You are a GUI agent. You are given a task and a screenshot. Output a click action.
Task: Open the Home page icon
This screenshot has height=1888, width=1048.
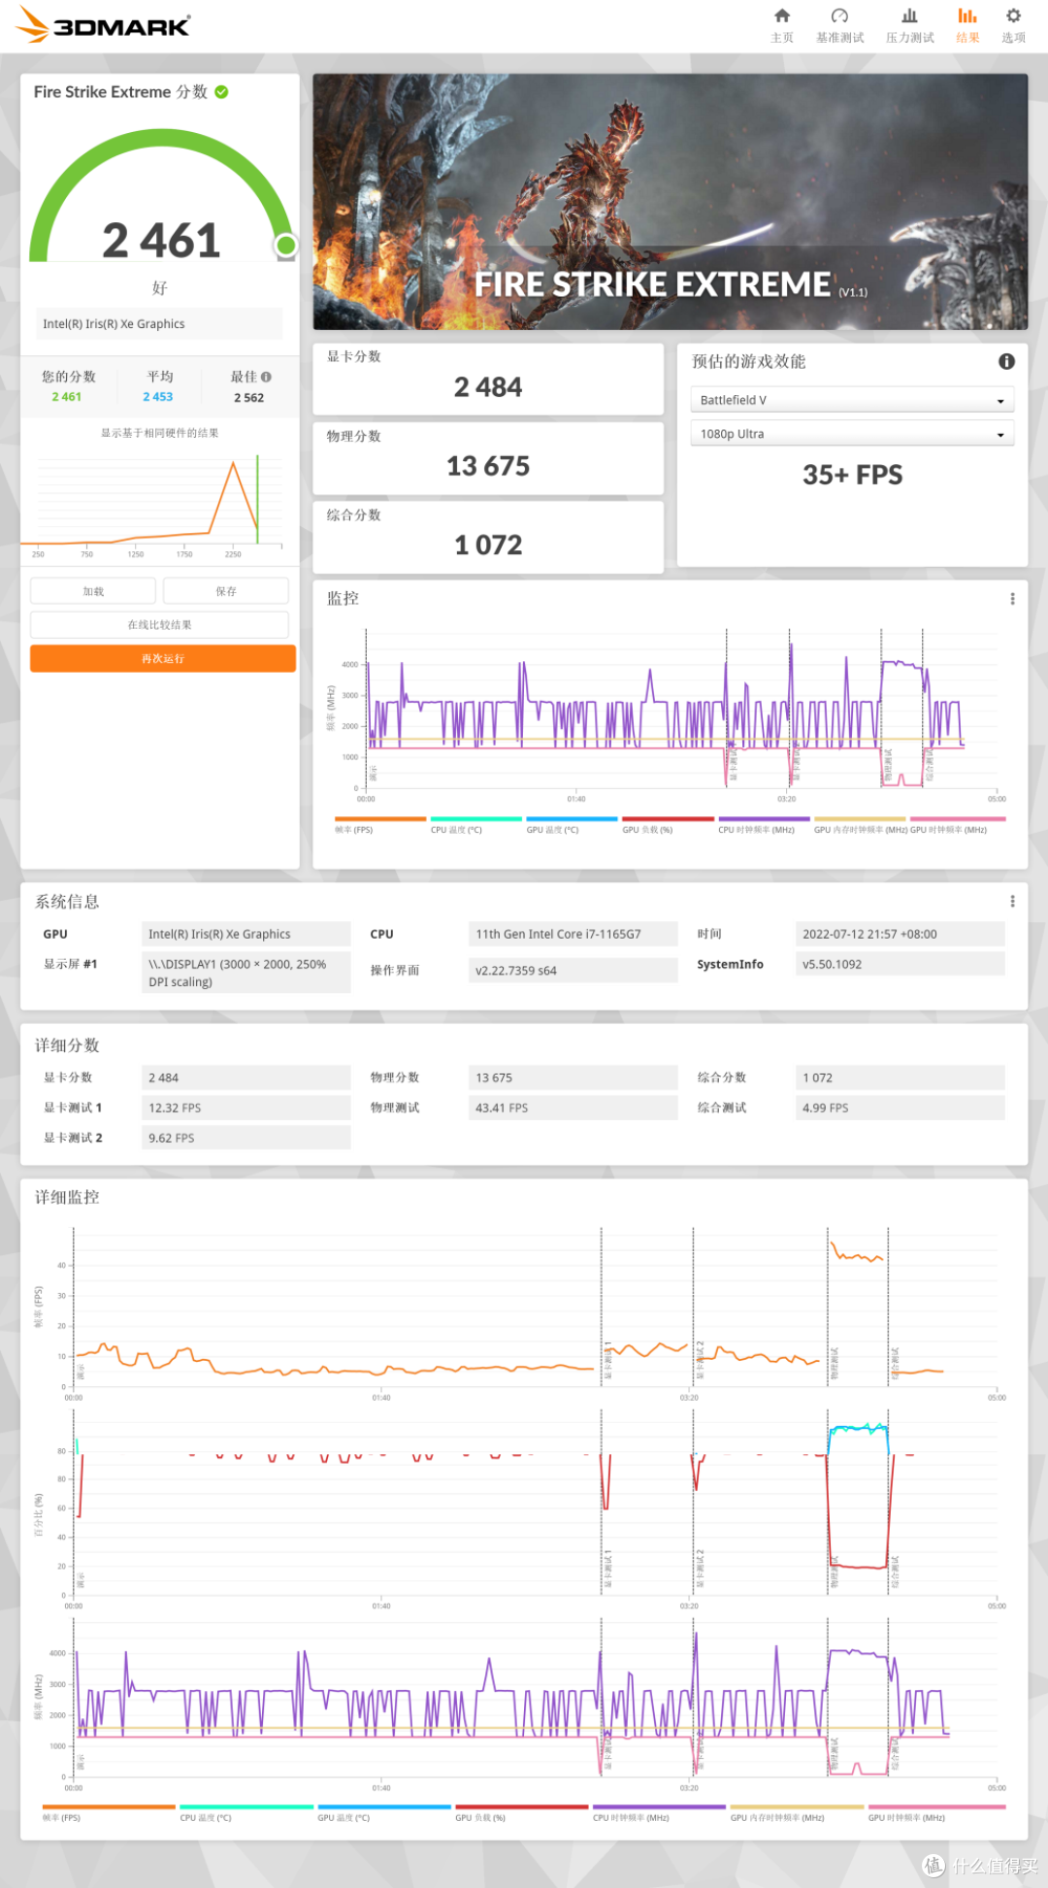click(782, 17)
